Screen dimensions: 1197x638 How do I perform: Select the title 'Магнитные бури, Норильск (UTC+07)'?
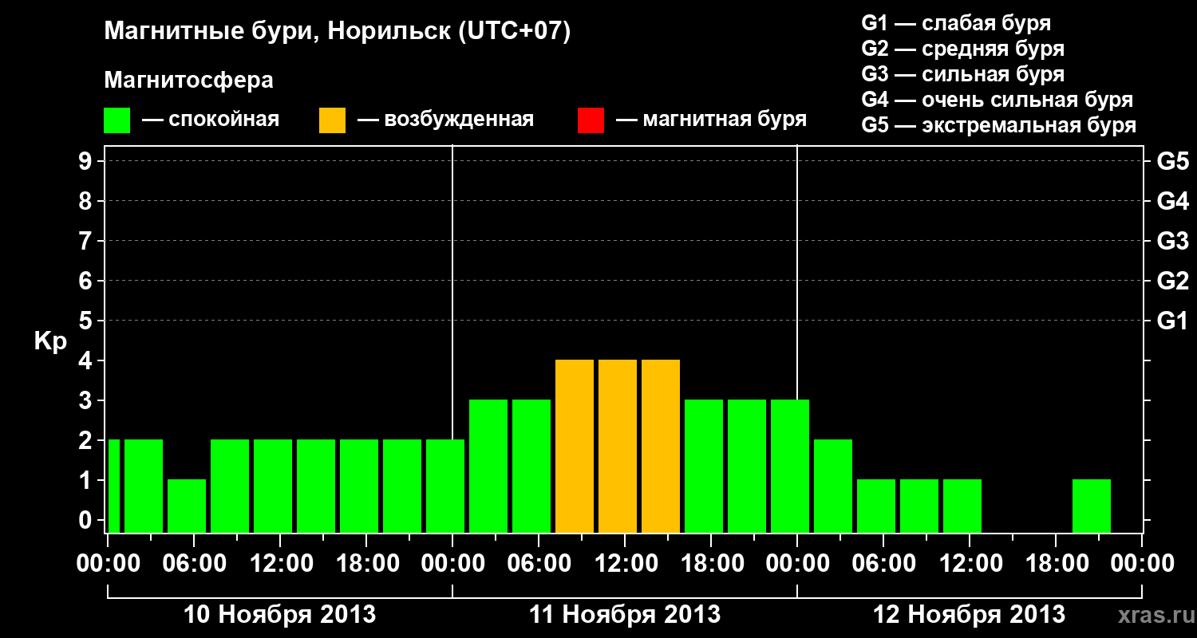click(x=338, y=33)
